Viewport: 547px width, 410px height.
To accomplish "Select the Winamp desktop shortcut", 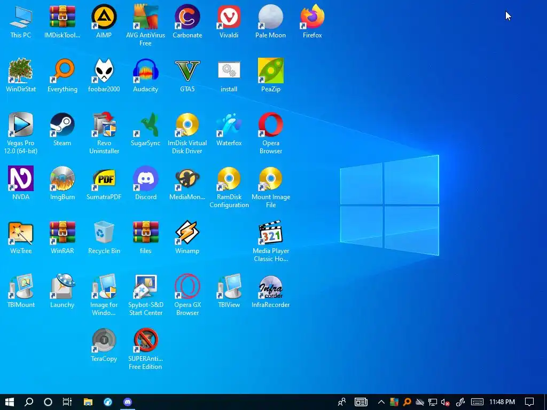I will click(187, 238).
